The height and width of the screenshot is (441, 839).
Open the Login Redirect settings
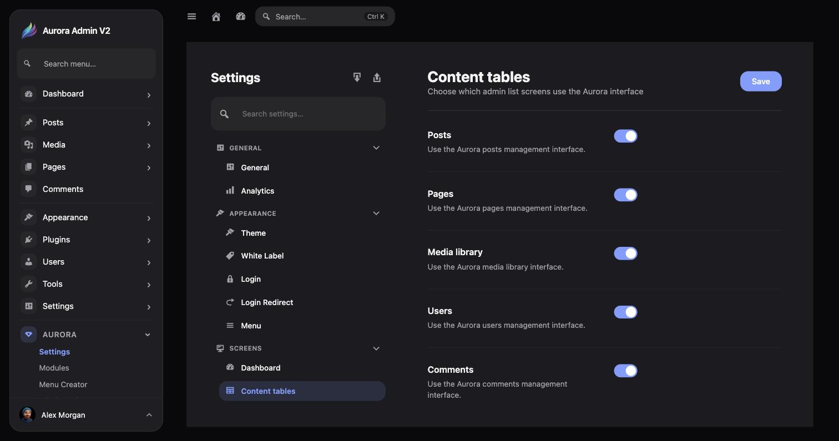click(302, 302)
